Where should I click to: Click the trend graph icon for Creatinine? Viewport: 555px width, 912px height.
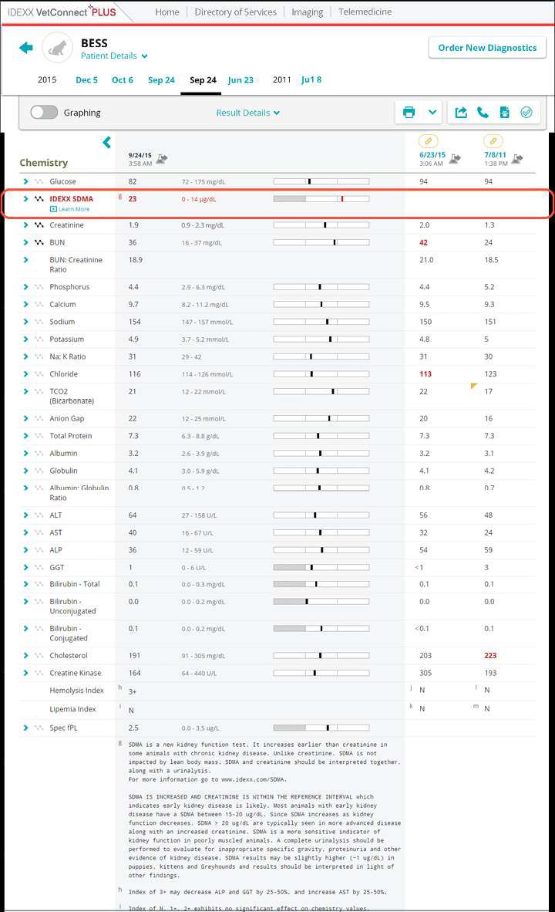click(x=39, y=225)
